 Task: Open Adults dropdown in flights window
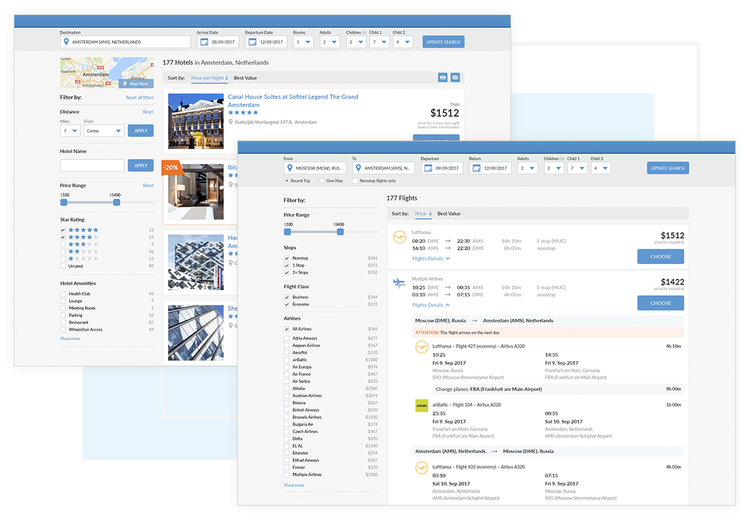(x=527, y=168)
